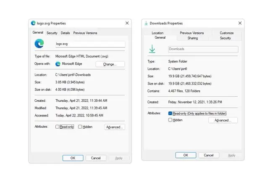
Task: Click size value 3.85 KB (3,945 bytes)
Action: point(70,82)
